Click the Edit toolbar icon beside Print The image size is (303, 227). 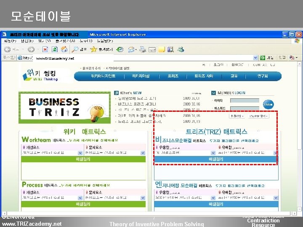coord(152,50)
